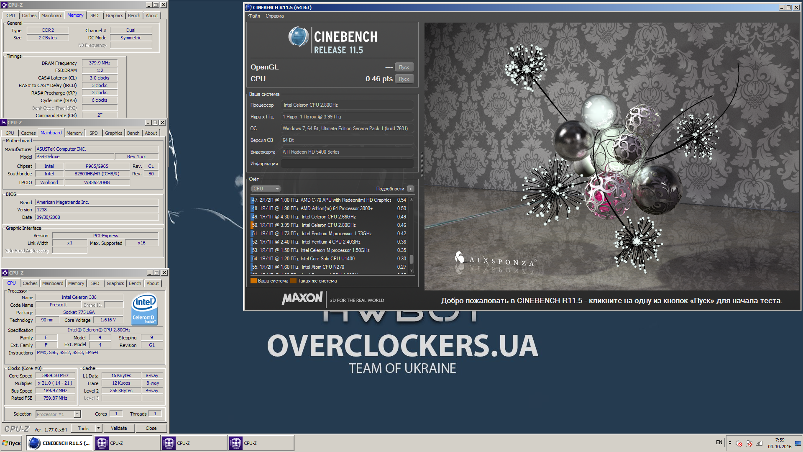Switch to SPD tab in the top CPU-Z Memory window

(x=95, y=15)
